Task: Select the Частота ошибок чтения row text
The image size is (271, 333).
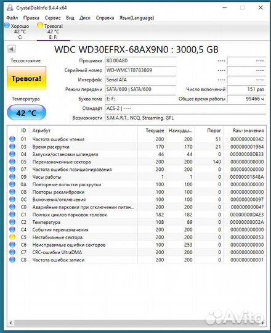Action: coord(59,139)
